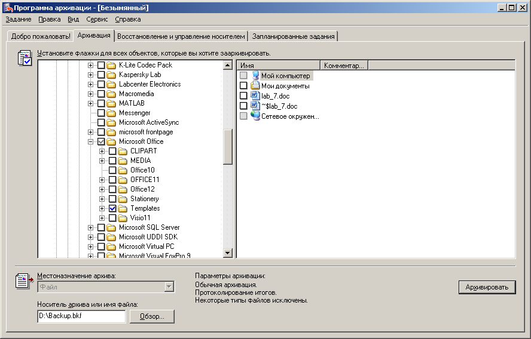
Task: Select the Stationery folder label
Action: (145, 199)
